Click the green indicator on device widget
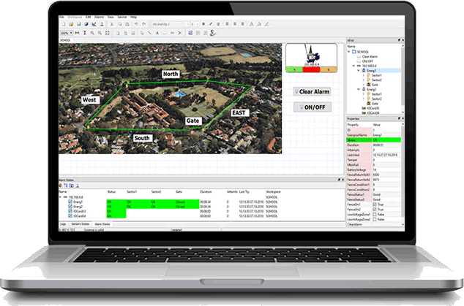The image size is (464, 306). (294, 69)
